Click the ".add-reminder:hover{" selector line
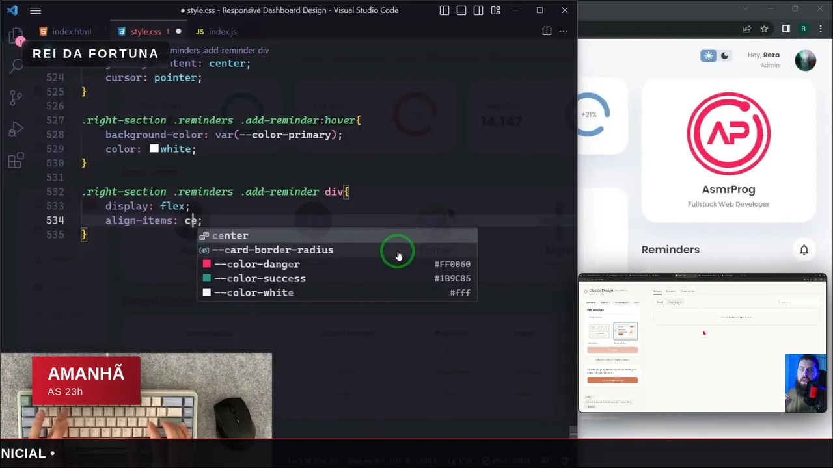This screenshot has width=833, height=468. click(x=221, y=120)
